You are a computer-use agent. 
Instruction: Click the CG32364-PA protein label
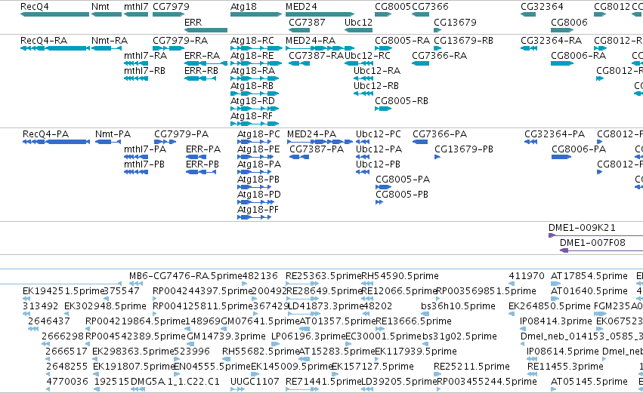(x=555, y=134)
